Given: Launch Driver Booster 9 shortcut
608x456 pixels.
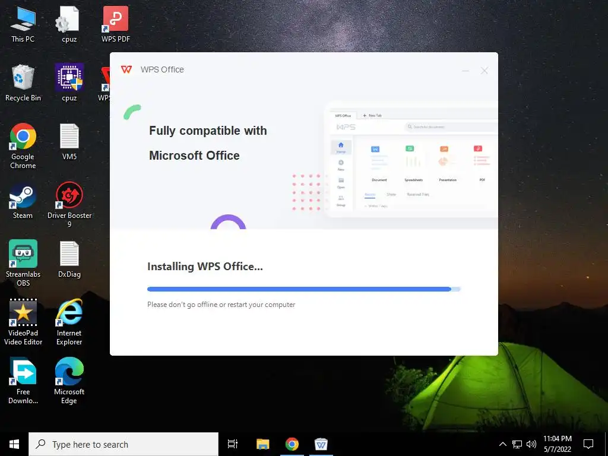Looking at the screenshot, I should [x=69, y=205].
